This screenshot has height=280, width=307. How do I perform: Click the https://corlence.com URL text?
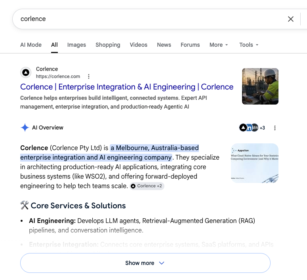pyautogui.click(x=58, y=76)
